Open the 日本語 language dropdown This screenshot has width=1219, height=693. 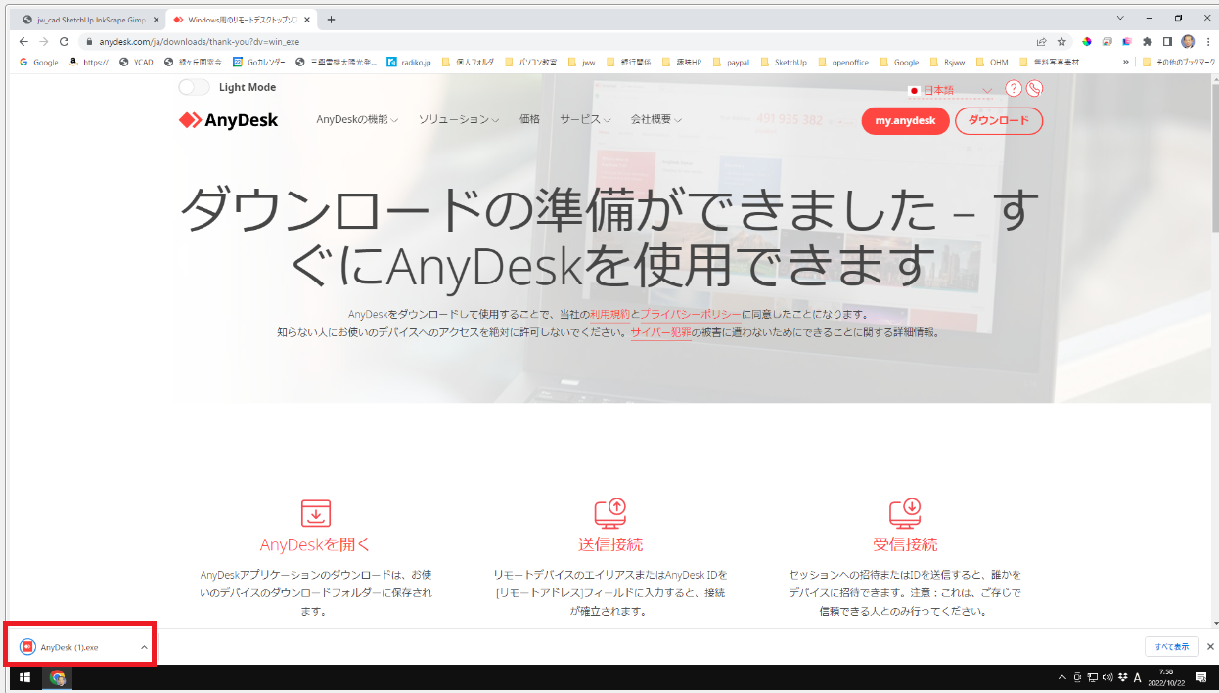950,90
